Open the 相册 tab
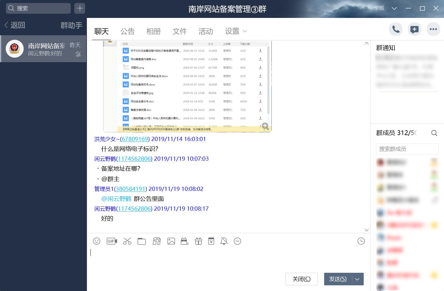Viewport: 444px width, 291px height. point(154,31)
